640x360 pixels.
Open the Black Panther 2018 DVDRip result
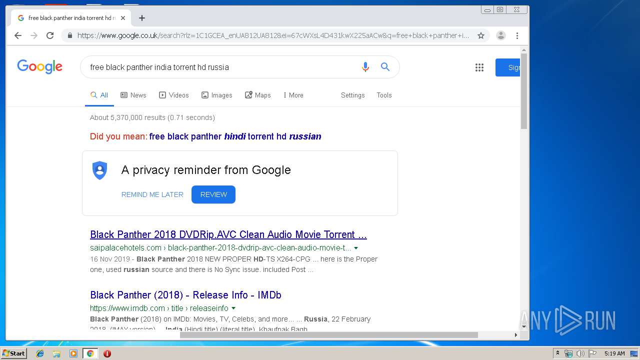(228, 234)
